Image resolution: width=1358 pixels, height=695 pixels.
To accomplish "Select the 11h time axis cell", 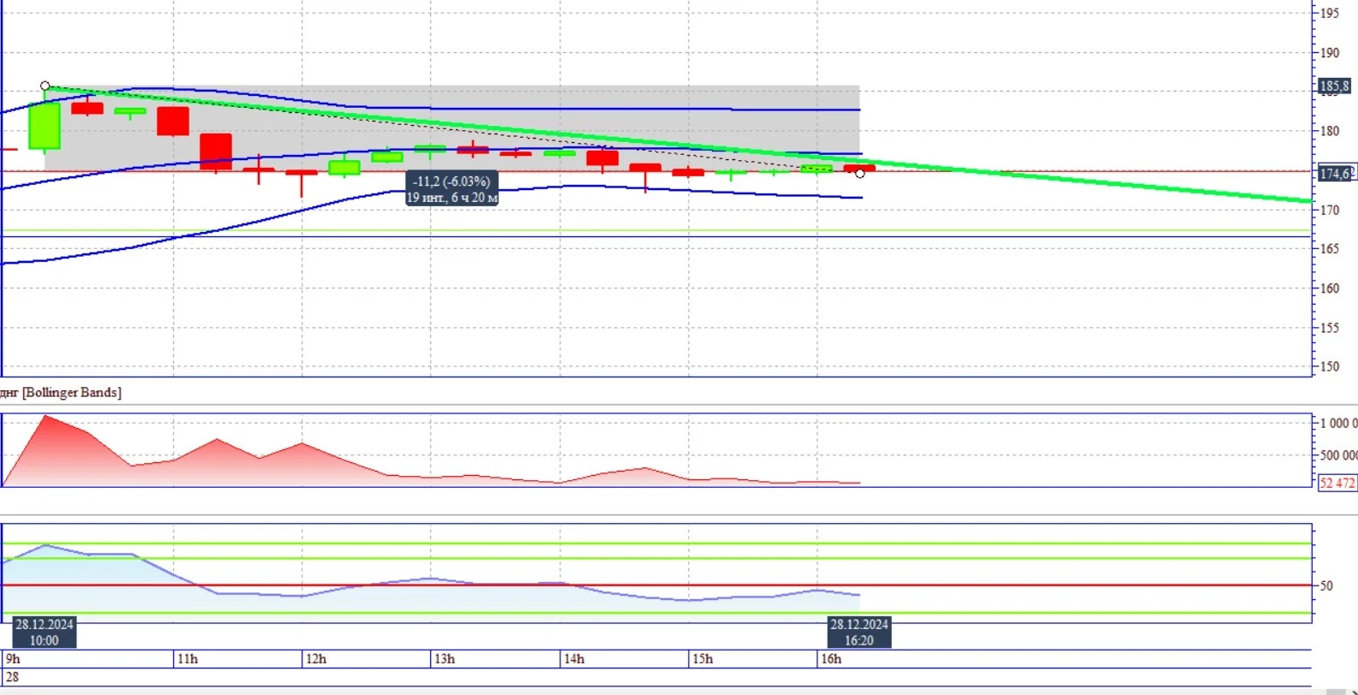I will (237, 659).
